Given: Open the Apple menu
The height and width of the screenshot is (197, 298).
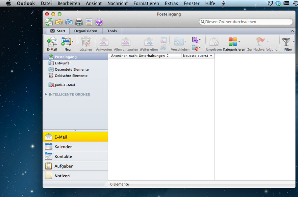Looking at the screenshot, I should point(9,3).
